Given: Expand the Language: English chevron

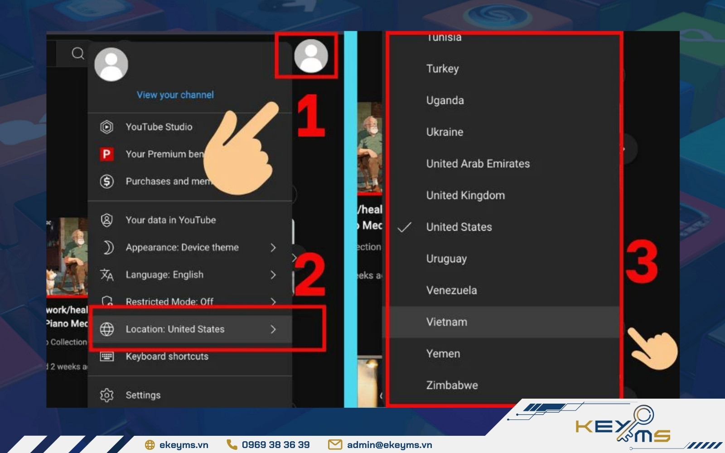Looking at the screenshot, I should 273,275.
